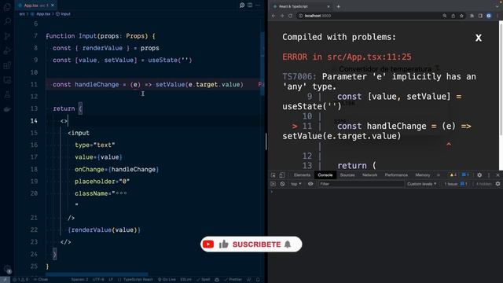Open the tab search chevron in the browser
This screenshot has height=283, width=503.
click(x=497, y=6)
